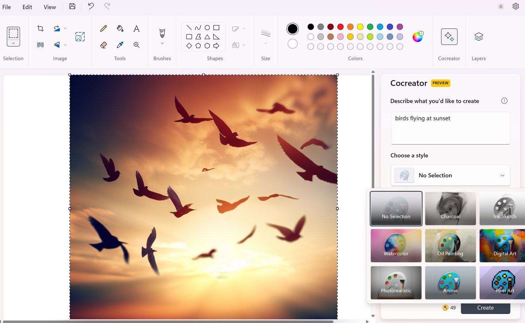
Task: Open the style dropdown showing No Selection
Action: pyautogui.click(x=450, y=175)
